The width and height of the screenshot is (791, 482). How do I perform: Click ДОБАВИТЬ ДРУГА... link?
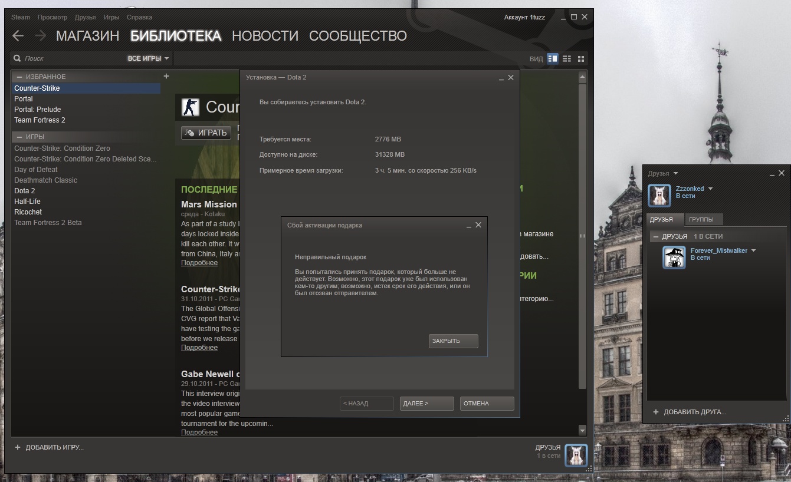pos(695,412)
